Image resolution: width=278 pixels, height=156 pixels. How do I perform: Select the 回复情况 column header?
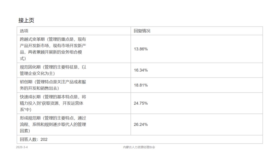(142, 31)
